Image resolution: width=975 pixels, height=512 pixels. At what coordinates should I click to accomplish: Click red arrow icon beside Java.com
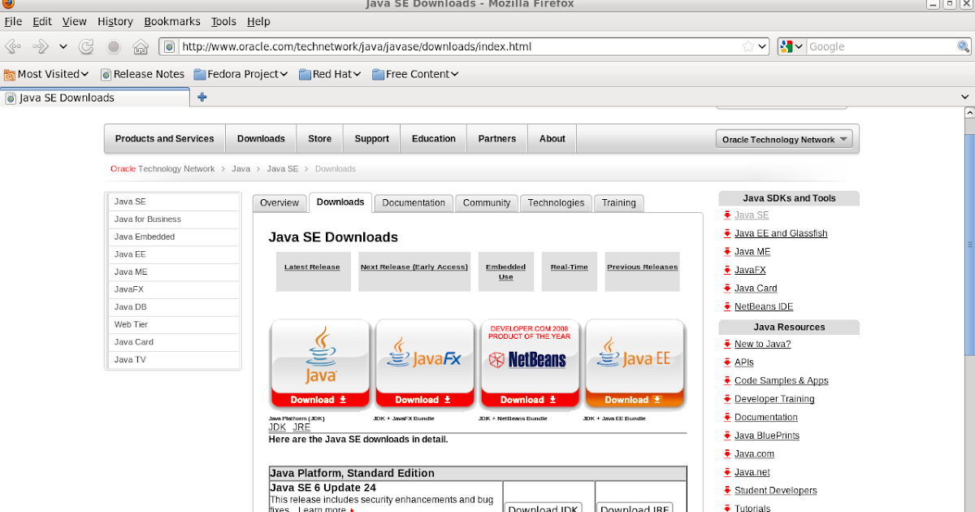tap(727, 454)
